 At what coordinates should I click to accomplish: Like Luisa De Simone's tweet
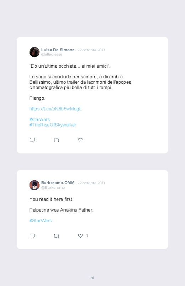coord(80,140)
